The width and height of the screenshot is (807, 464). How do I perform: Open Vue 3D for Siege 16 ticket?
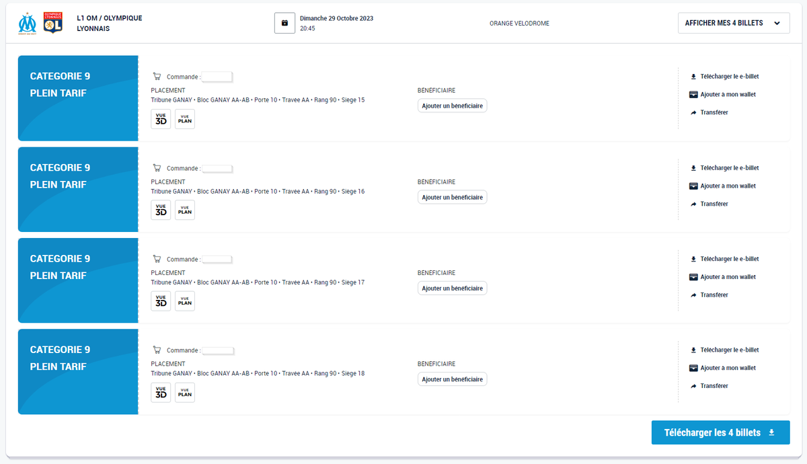(x=161, y=210)
